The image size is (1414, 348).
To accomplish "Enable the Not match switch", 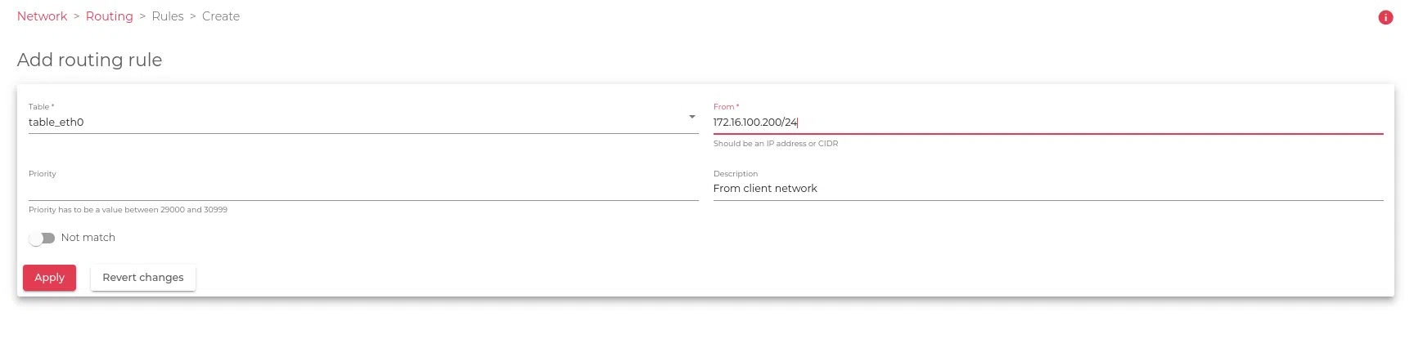I will tap(42, 239).
